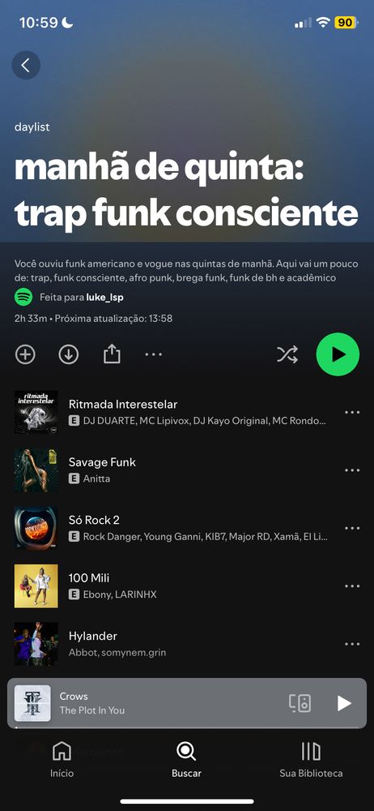The width and height of the screenshot is (374, 811).
Task: Open more options for Savage Funk
Action: coord(352,470)
